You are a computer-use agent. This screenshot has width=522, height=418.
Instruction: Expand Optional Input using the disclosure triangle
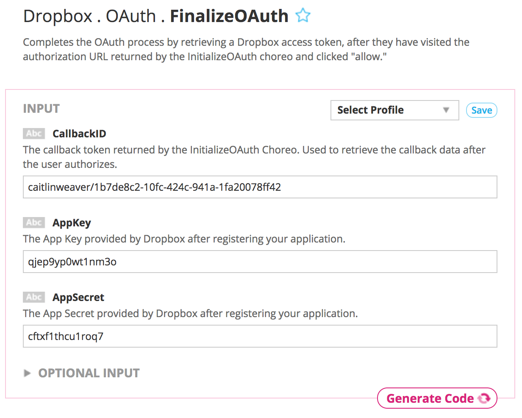(28, 373)
